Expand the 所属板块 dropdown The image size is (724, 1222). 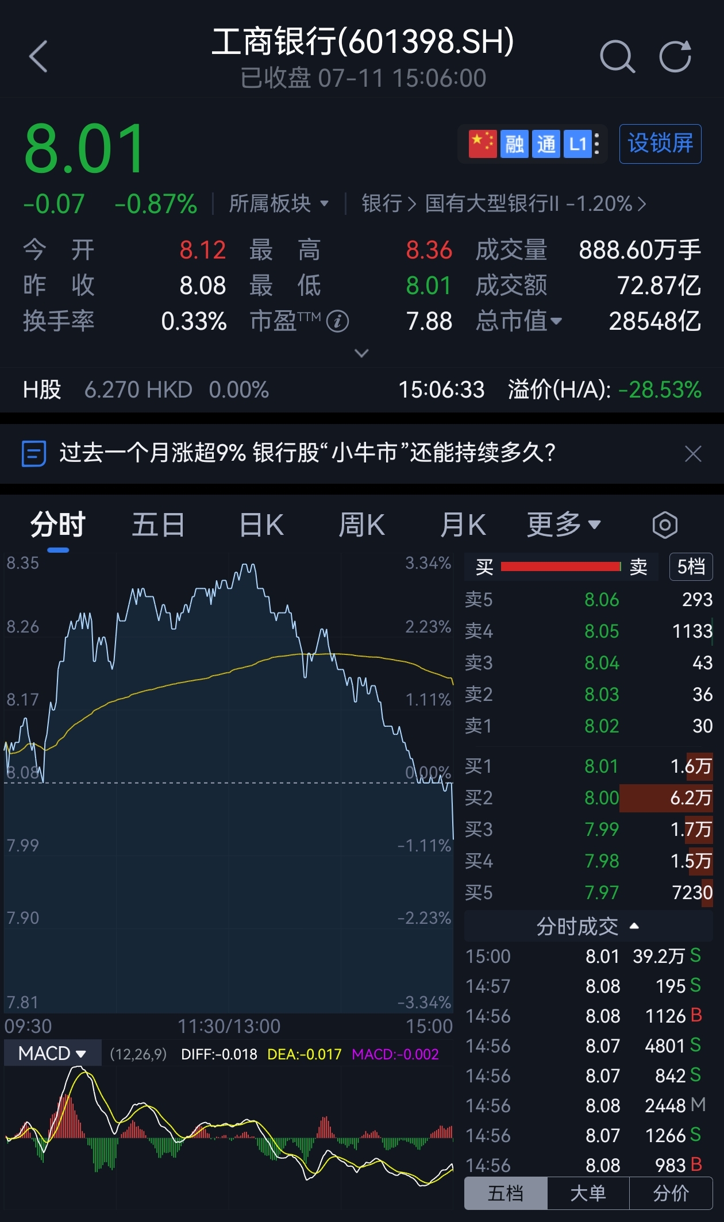tap(279, 203)
